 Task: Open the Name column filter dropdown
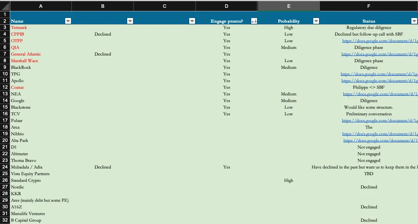click(x=68, y=21)
